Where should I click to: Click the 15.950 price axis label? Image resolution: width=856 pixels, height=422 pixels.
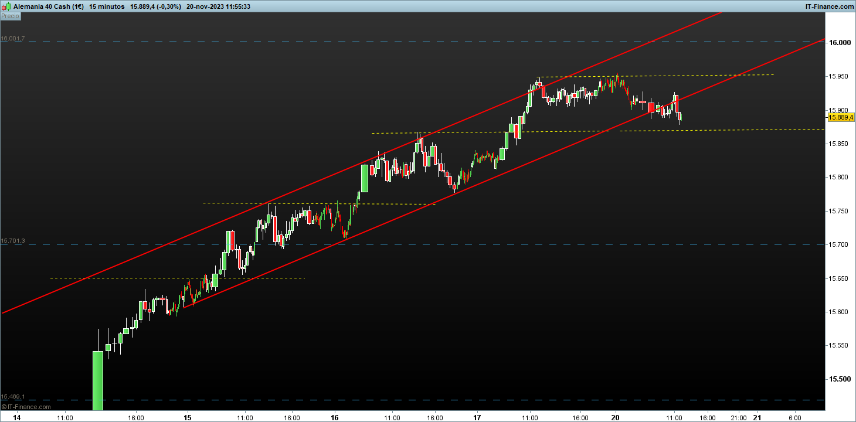(838, 77)
